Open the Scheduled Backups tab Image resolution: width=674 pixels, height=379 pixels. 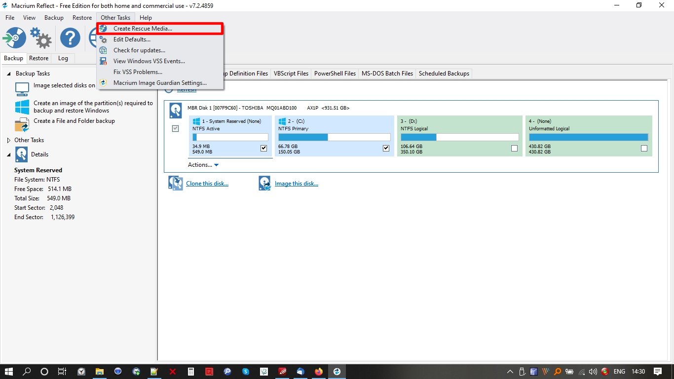point(444,74)
